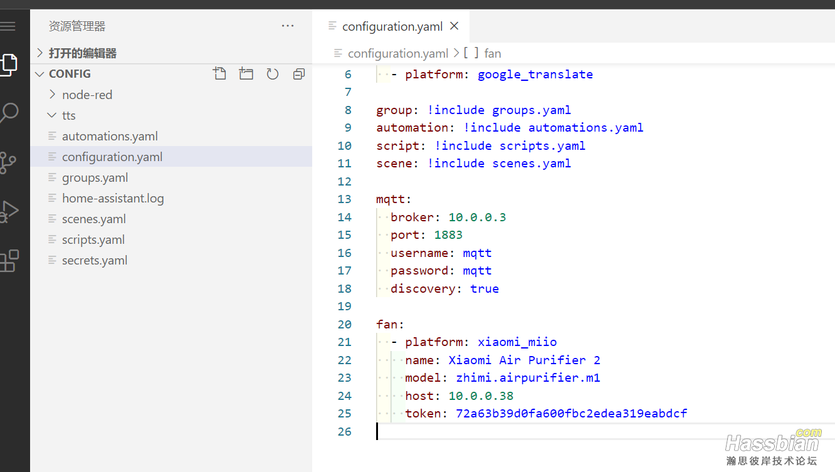The width and height of the screenshot is (835, 472).
Task: Select the configuration.yaml editor tab
Action: coord(391,26)
